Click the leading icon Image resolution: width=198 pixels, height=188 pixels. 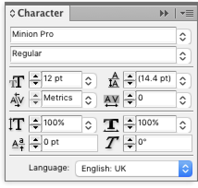point(114,80)
